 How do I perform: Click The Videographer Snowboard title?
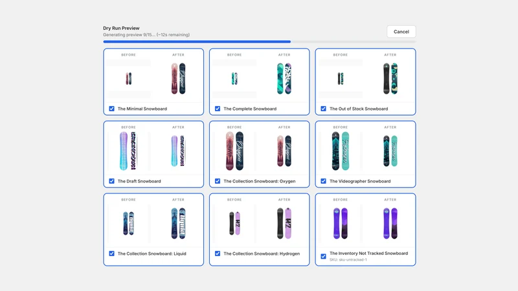pos(360,181)
